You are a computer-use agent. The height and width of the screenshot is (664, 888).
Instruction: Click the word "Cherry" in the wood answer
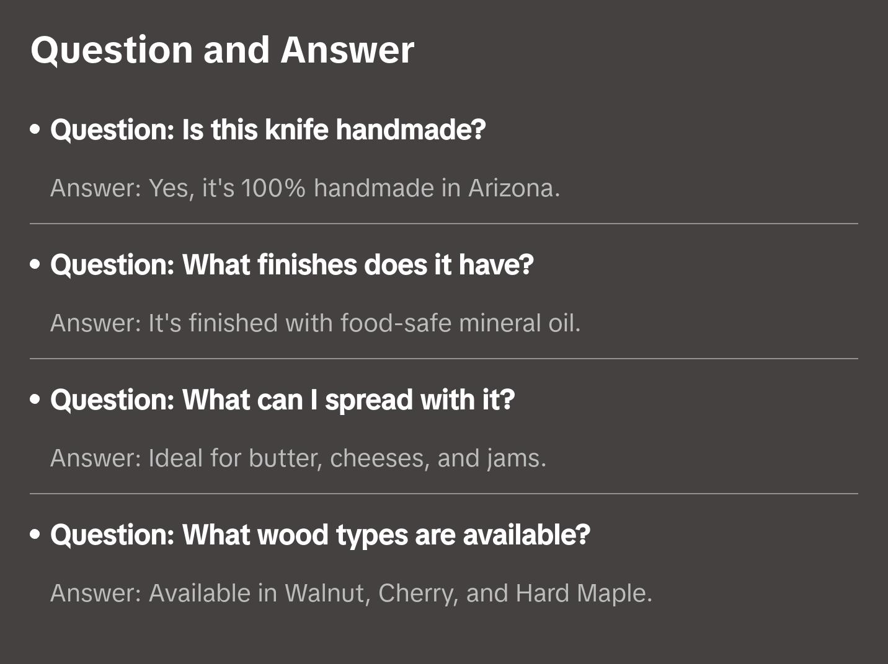(x=417, y=593)
